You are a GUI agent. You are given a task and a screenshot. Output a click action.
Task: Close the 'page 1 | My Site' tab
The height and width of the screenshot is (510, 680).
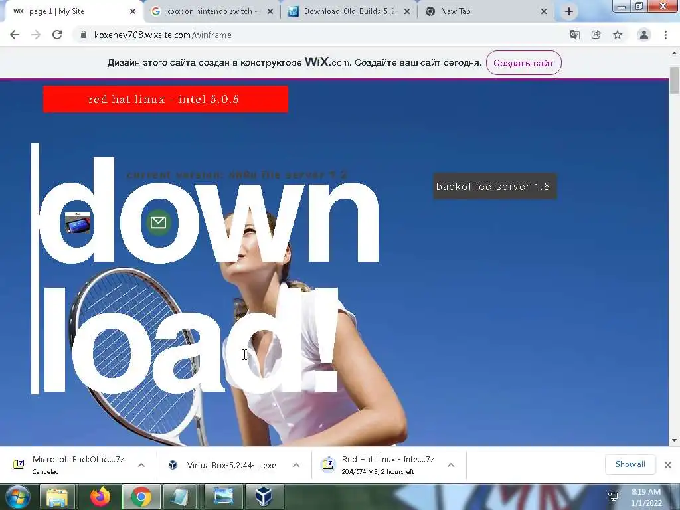coord(133,12)
